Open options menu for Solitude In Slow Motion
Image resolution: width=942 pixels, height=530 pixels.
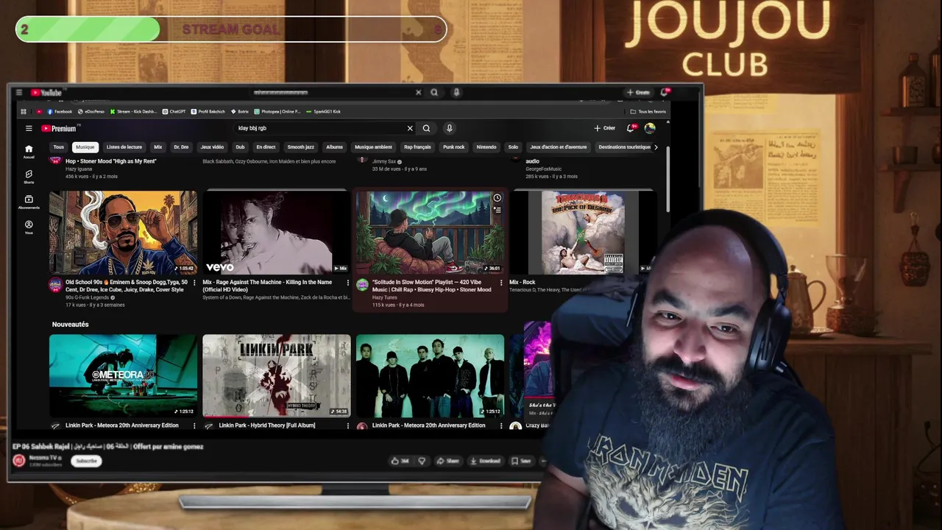[501, 283]
